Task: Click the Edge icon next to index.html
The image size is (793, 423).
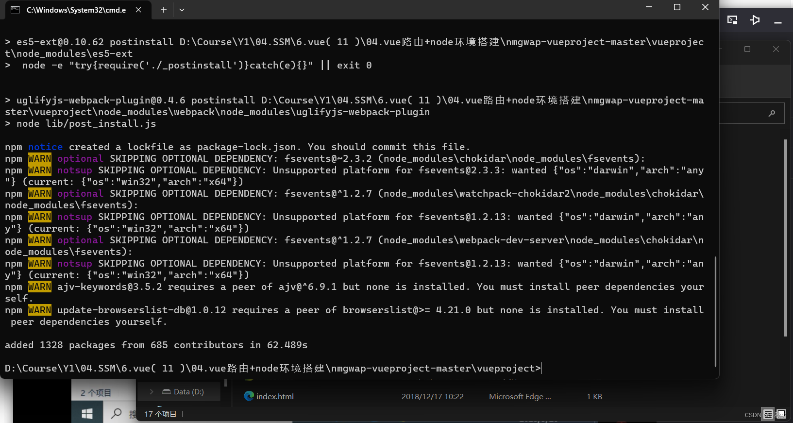Action: pos(249,396)
